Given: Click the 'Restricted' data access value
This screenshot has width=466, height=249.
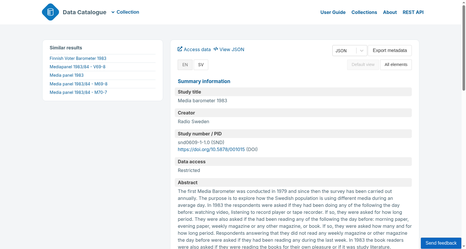Looking at the screenshot, I should (189, 170).
